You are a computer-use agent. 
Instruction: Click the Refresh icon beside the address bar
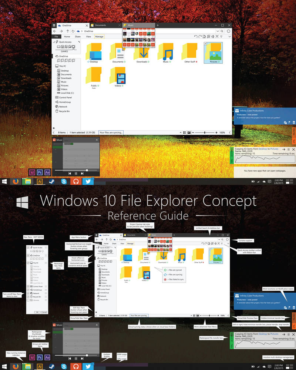(x=73, y=31)
